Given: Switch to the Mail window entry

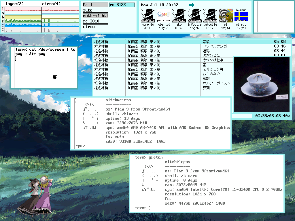Looking at the screenshot, I should 95,5.
